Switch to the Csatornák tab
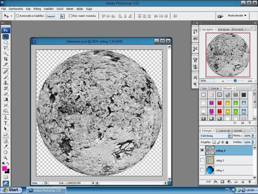 pyautogui.click(x=224, y=131)
